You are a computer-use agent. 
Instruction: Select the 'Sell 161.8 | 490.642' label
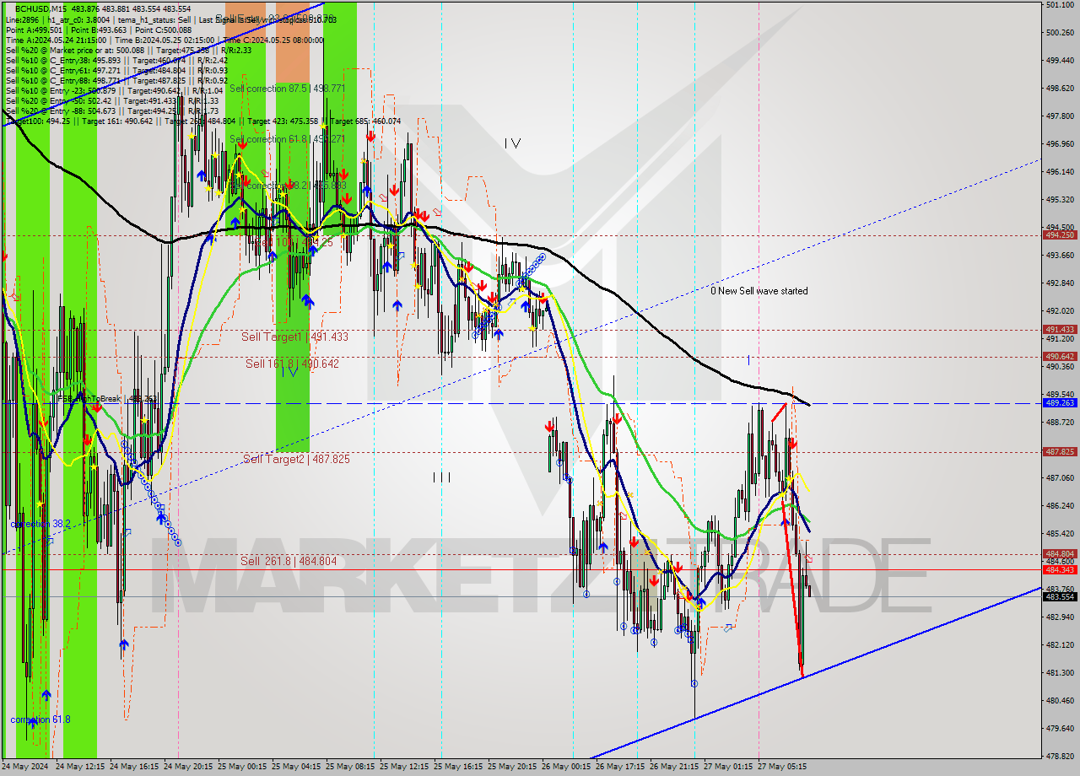[x=292, y=364]
